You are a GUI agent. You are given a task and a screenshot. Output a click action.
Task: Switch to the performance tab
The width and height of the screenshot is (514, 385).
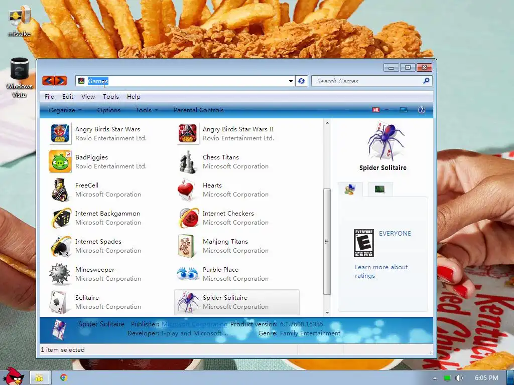[380, 189]
